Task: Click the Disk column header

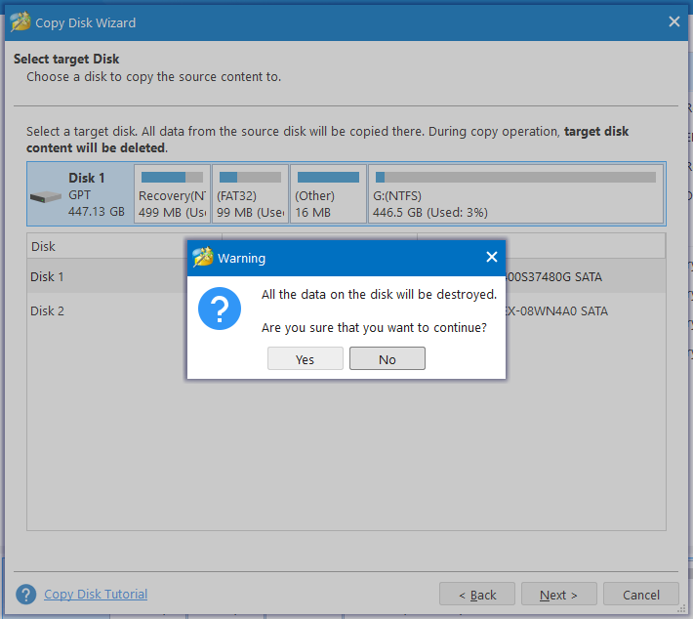Action: point(124,246)
